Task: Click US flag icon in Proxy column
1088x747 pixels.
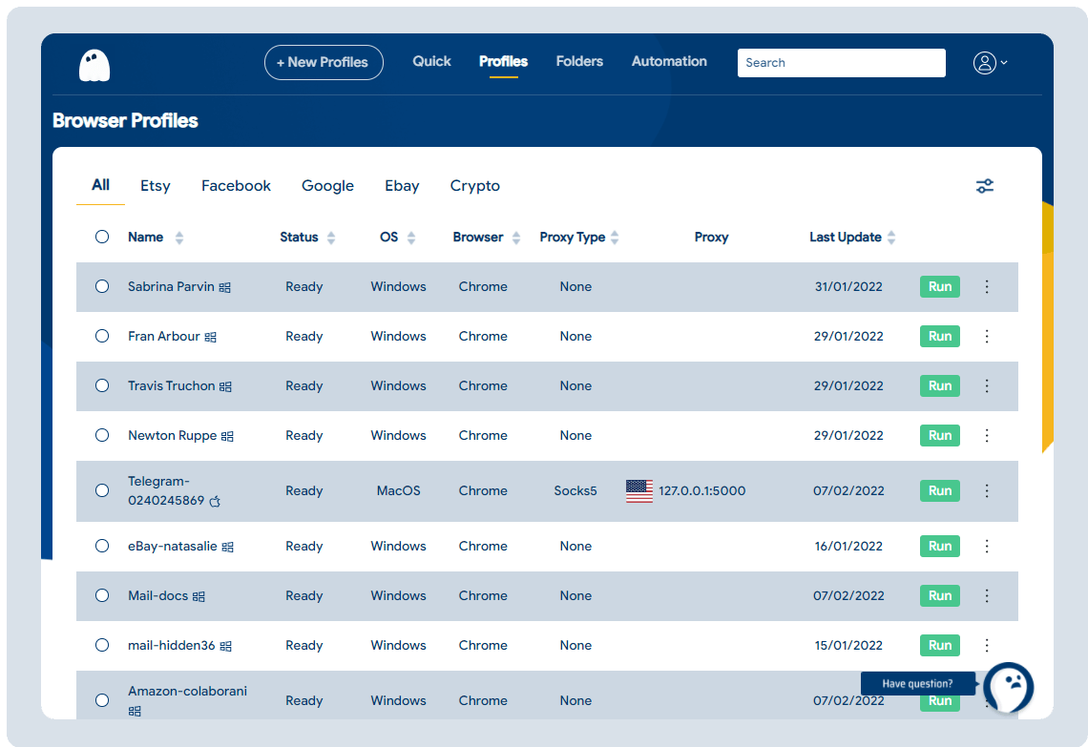Action: [x=639, y=491]
